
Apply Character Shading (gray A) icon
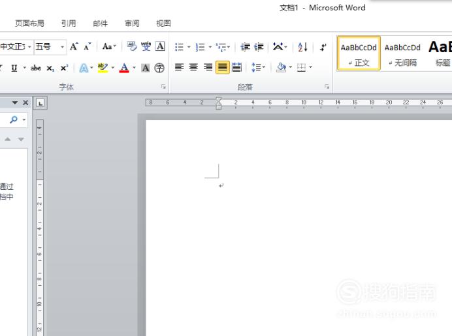[x=146, y=69]
